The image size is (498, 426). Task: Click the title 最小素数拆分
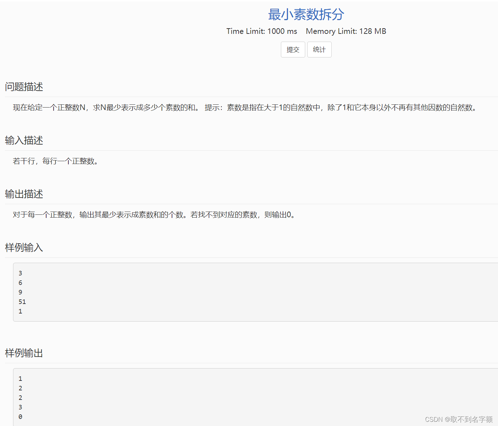pos(305,14)
